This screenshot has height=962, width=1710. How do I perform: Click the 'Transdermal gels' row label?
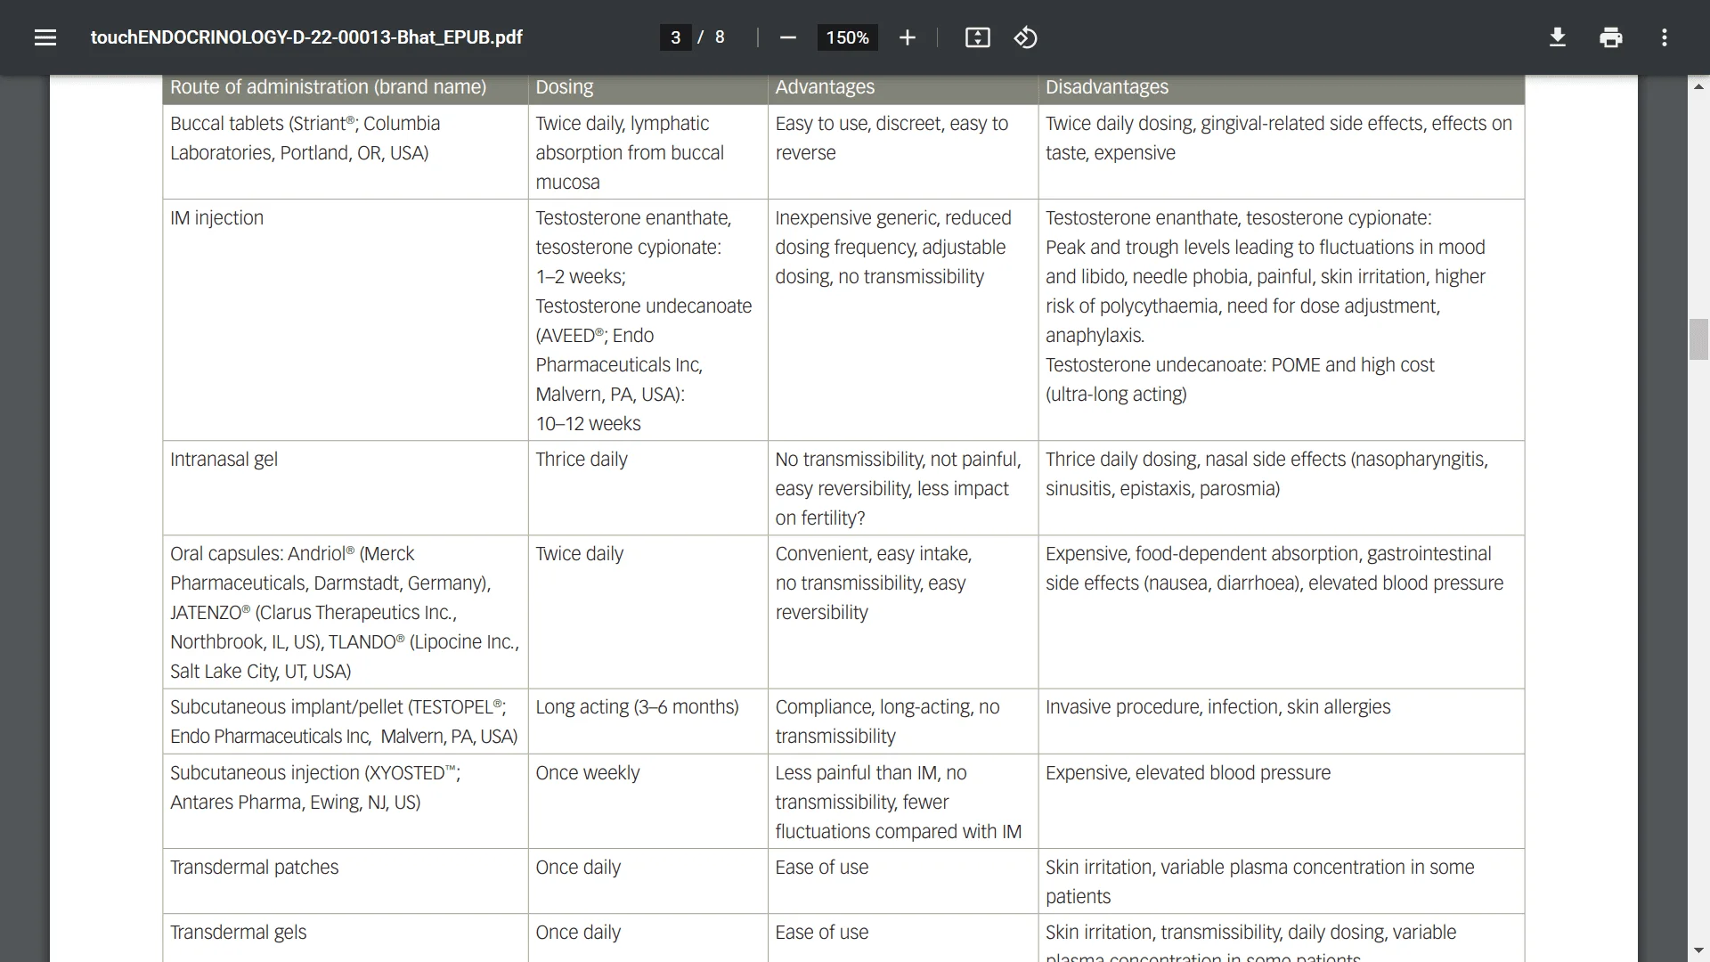238,933
